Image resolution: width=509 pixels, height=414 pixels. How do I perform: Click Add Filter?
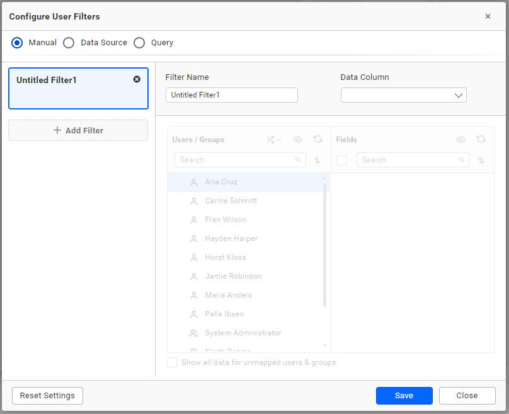tap(77, 130)
